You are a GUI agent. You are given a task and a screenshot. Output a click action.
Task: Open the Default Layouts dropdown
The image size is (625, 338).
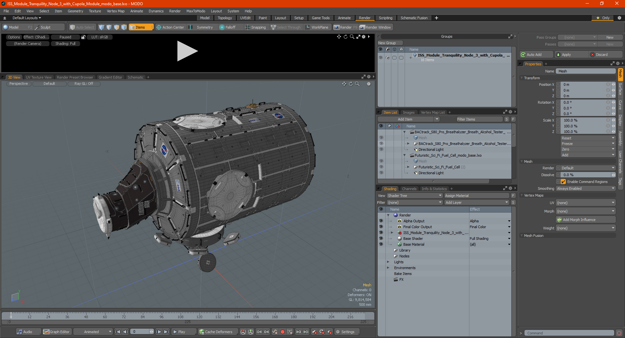click(x=27, y=18)
